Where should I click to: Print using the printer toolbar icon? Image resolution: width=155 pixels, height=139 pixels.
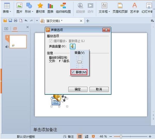(16, 21)
